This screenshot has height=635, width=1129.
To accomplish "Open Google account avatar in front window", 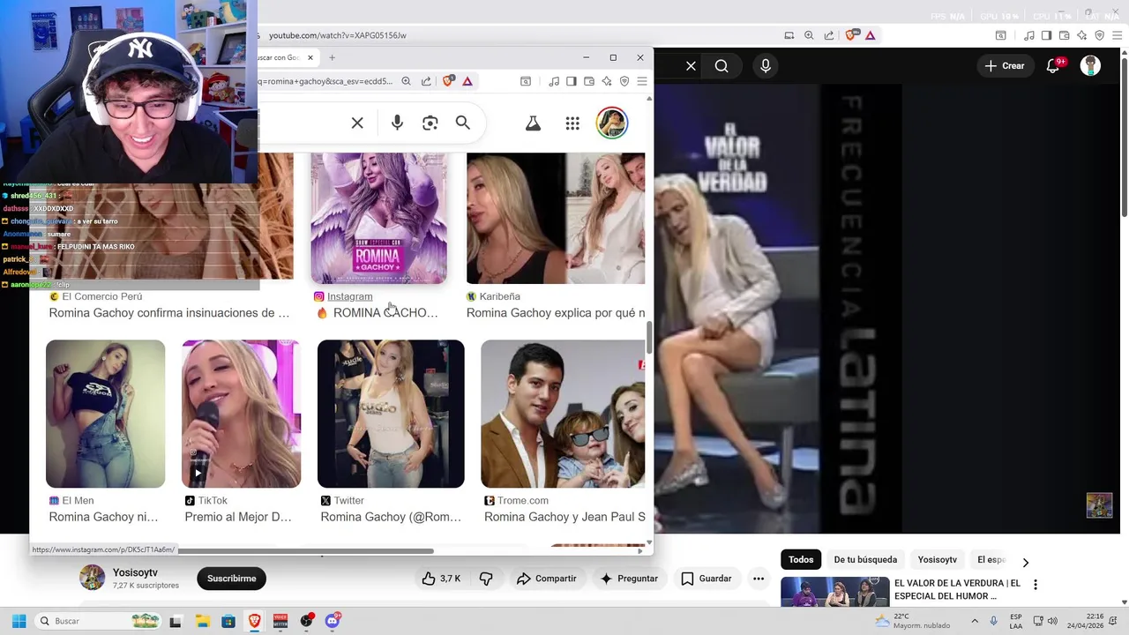I will click(x=611, y=123).
